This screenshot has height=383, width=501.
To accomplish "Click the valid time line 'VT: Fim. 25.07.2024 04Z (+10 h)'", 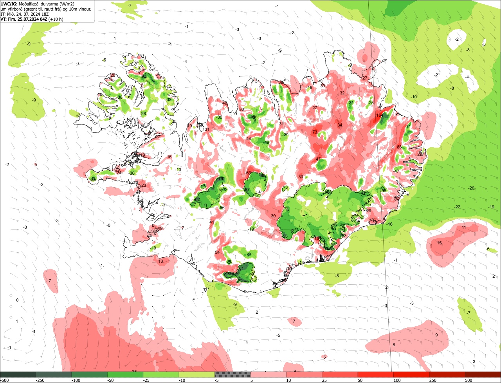I will (x=32, y=19).
